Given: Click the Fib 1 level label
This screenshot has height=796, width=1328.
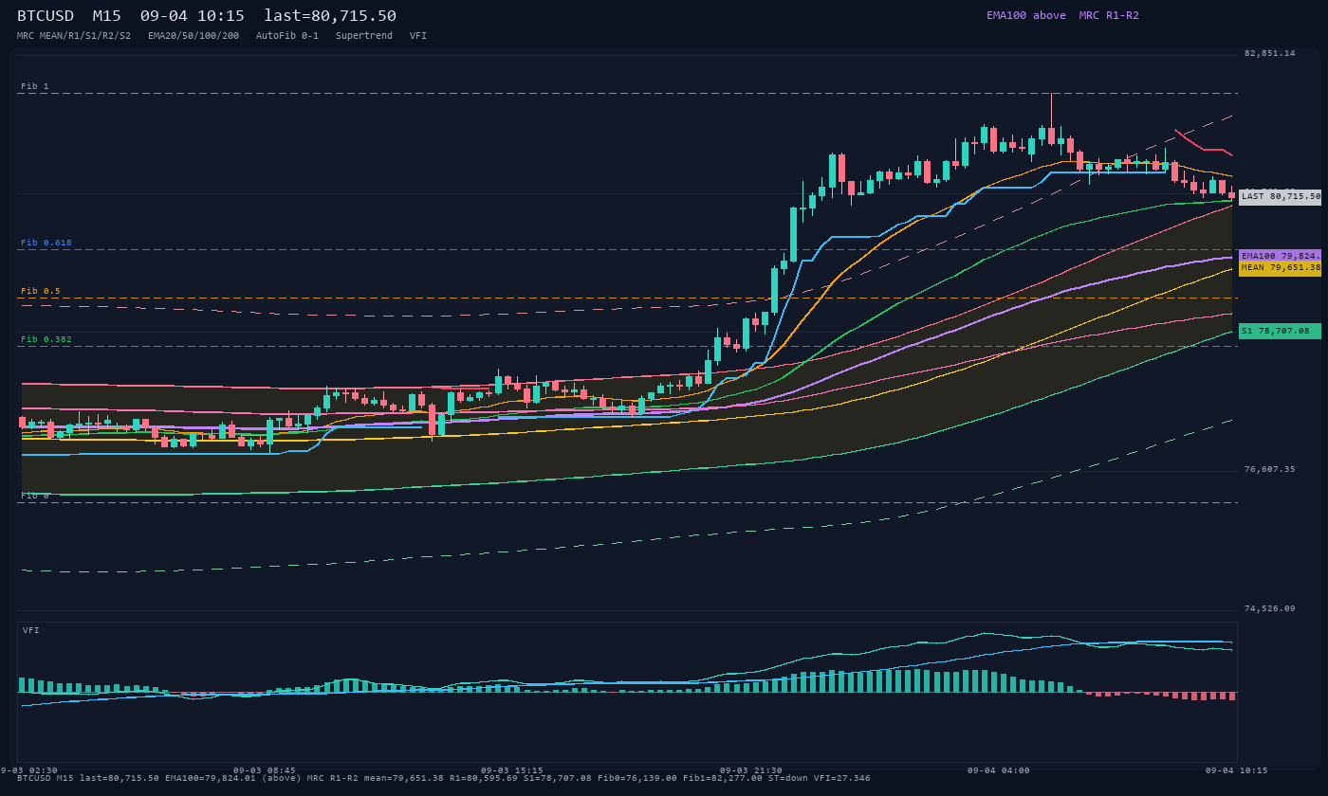Looking at the screenshot, I should coord(35,86).
